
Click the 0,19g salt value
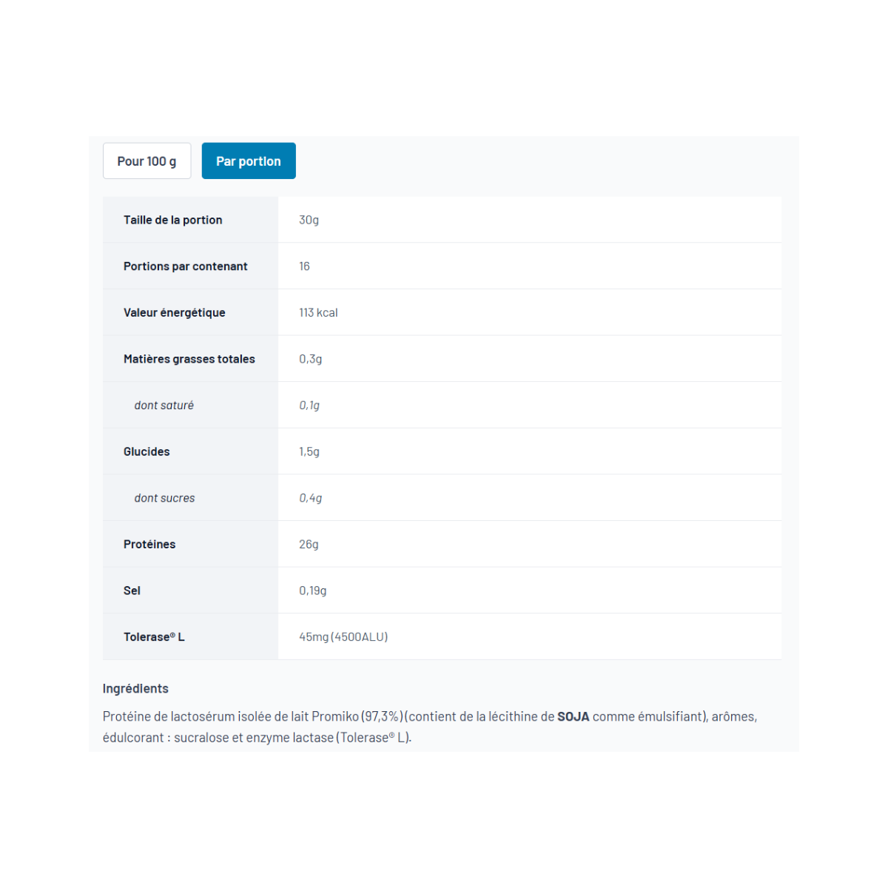[312, 591]
